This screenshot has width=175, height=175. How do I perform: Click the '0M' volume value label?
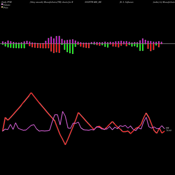point(167,128)
